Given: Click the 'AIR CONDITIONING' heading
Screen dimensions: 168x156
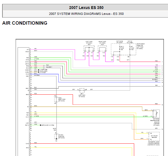Looking at the screenshot, I should (25, 23).
